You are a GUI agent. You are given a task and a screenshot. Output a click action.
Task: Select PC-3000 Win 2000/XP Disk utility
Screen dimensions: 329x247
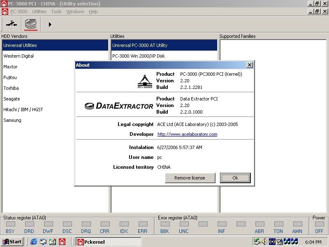pyautogui.click(x=139, y=56)
